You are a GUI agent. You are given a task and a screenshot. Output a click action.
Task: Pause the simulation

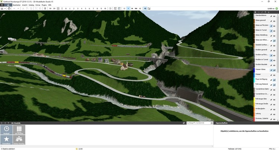coord(124,9)
